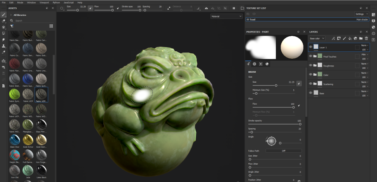Open Final Touches blend mode Pthr dropdown
The height and width of the screenshot is (182, 377).
pyautogui.click(x=365, y=54)
